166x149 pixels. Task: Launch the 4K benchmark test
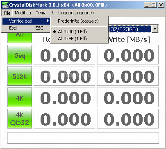coord(20,97)
